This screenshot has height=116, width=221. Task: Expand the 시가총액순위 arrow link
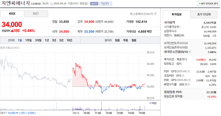pyautogui.click(x=172, y=27)
